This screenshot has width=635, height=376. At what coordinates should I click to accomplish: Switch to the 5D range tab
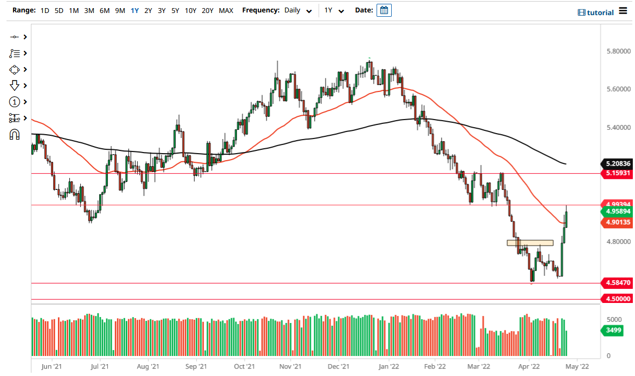(x=59, y=10)
